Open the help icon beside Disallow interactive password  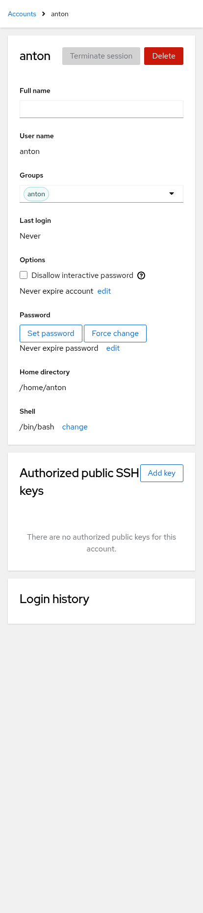click(141, 275)
